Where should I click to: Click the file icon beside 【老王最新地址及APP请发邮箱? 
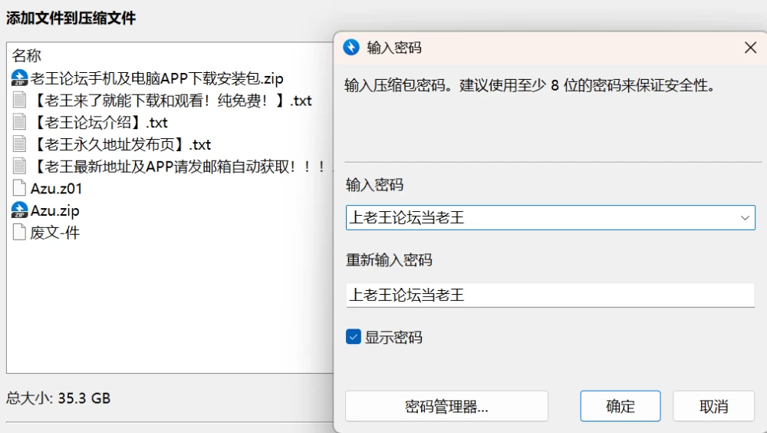pyautogui.click(x=20, y=166)
